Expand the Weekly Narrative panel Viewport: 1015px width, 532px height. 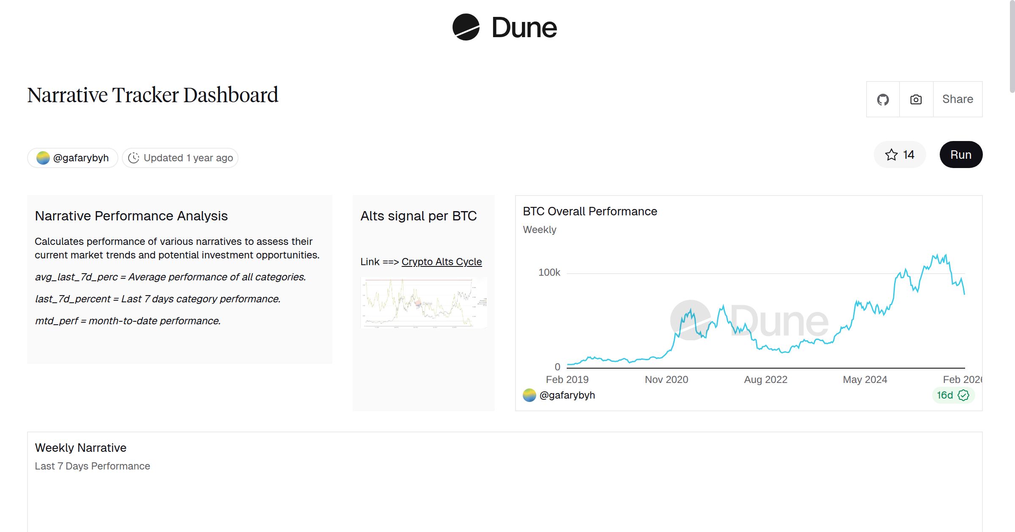[x=80, y=448]
